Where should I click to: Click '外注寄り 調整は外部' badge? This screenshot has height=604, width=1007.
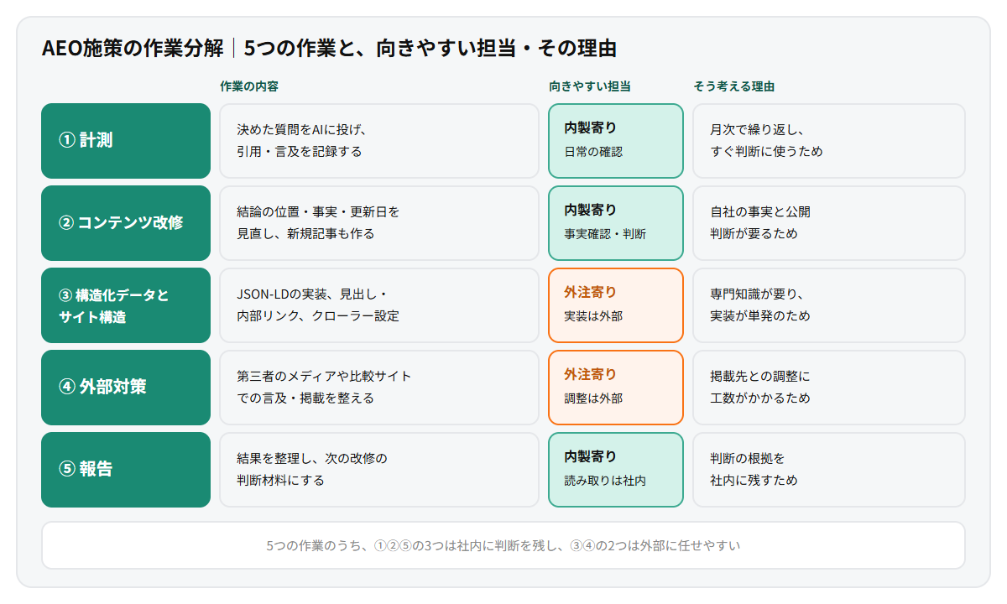[x=616, y=388]
